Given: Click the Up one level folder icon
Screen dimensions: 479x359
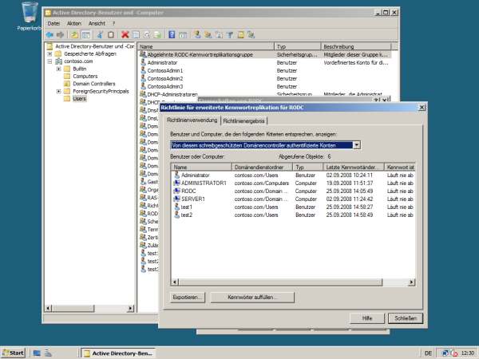Looking at the screenshot, I should click(74, 35).
